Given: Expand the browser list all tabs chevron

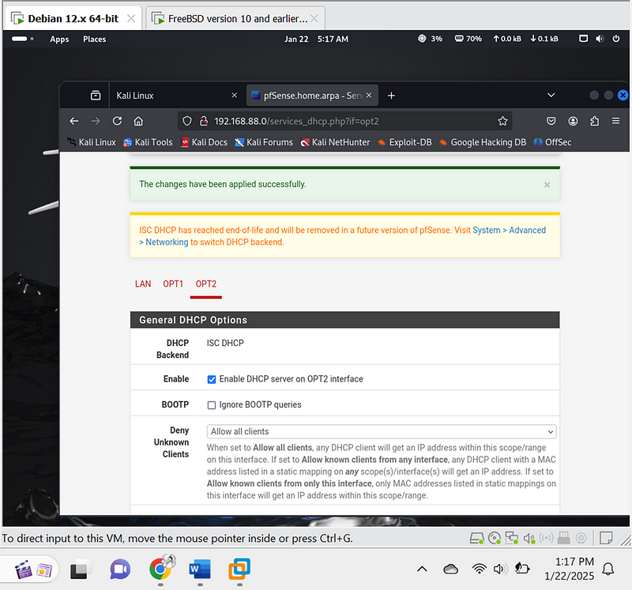Looking at the screenshot, I should (551, 96).
